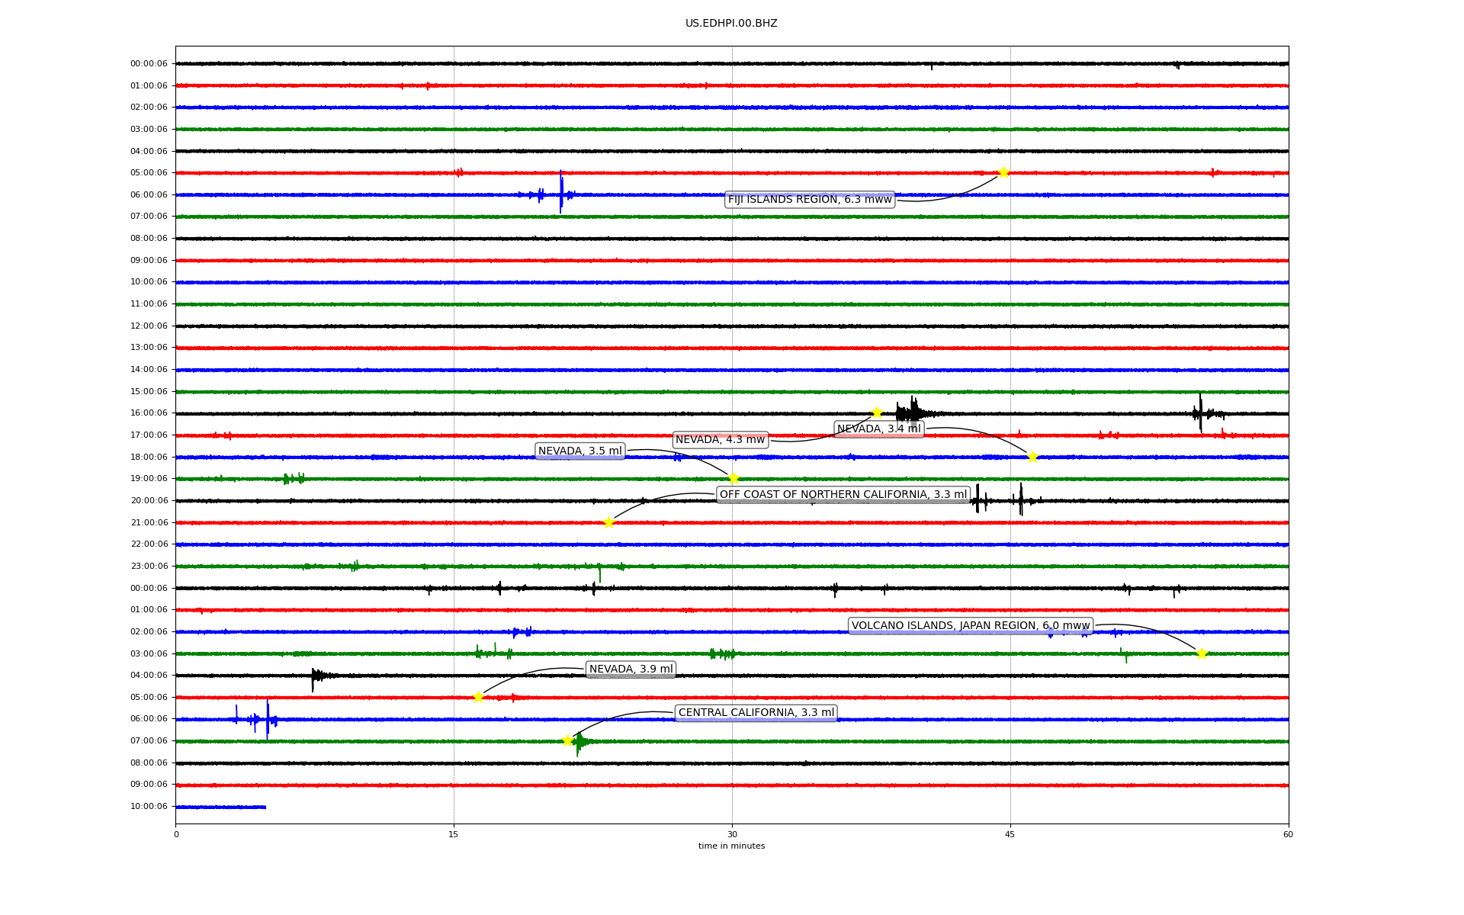Click the CENTRAL CALIFORNIA, 3.3 ml label
The width and height of the screenshot is (1464, 915).
756,713
